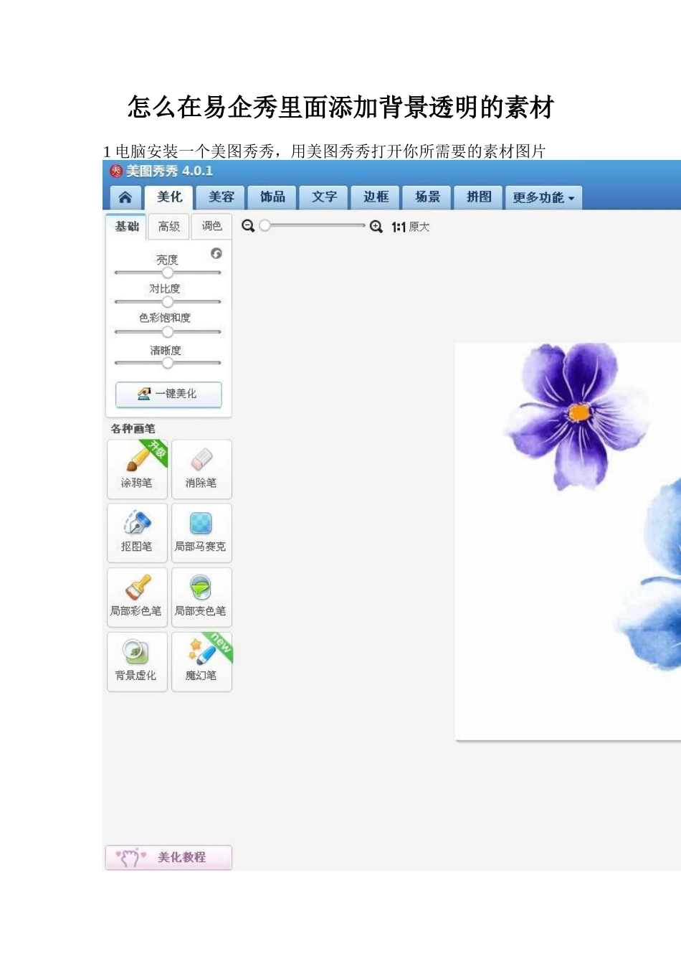
Task: Choose the 局部彩色笔 color brush
Action: [x=137, y=597]
